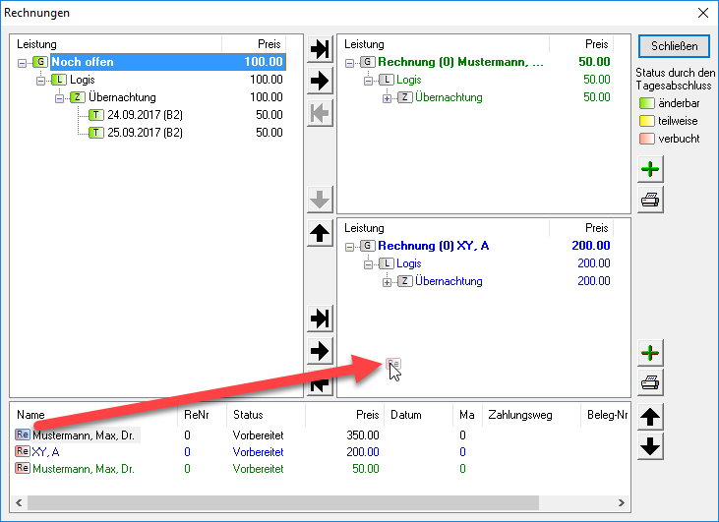The image size is (719, 522).
Task: Collapse green Logis node
Action: pyautogui.click(x=368, y=81)
